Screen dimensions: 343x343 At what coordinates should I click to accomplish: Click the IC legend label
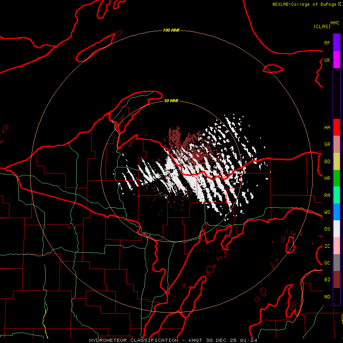coord(327,246)
